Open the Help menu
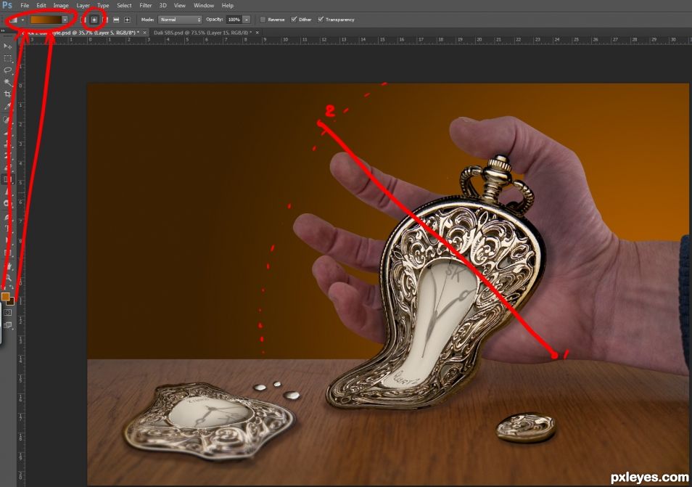Screen dimensions: 692x487 click(228, 5)
